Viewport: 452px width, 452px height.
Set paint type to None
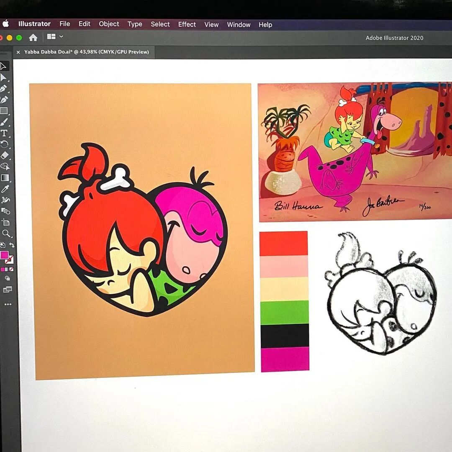(x=11, y=270)
